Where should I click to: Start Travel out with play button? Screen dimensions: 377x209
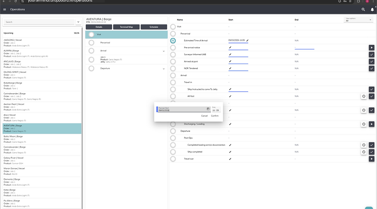point(372,159)
